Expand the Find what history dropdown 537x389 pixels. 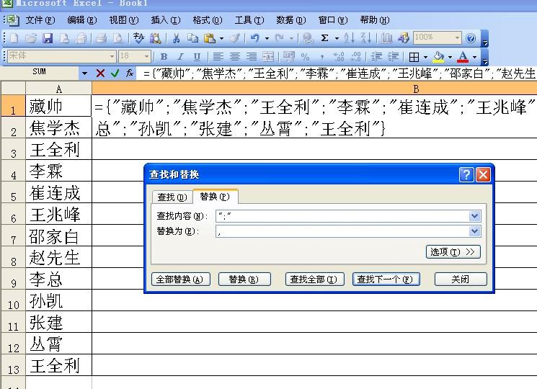point(474,216)
